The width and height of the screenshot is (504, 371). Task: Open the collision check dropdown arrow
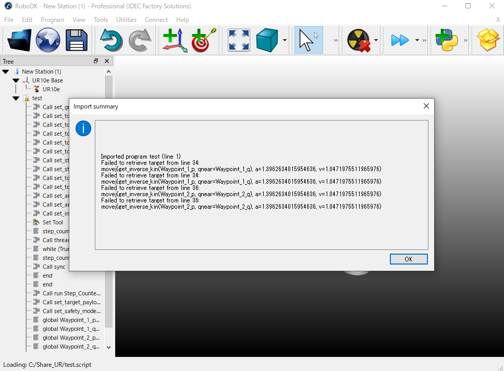(x=376, y=40)
